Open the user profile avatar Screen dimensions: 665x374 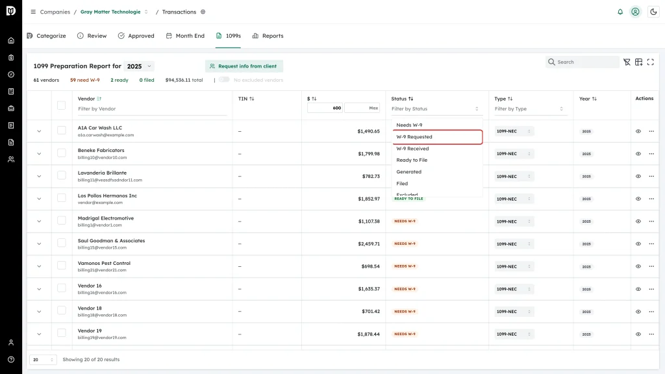635,12
